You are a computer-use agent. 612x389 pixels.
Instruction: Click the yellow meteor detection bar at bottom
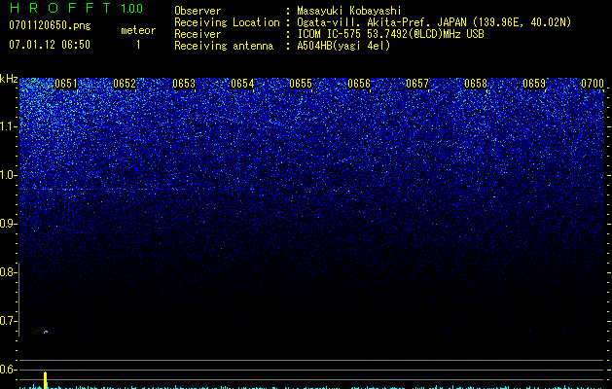click(46, 380)
